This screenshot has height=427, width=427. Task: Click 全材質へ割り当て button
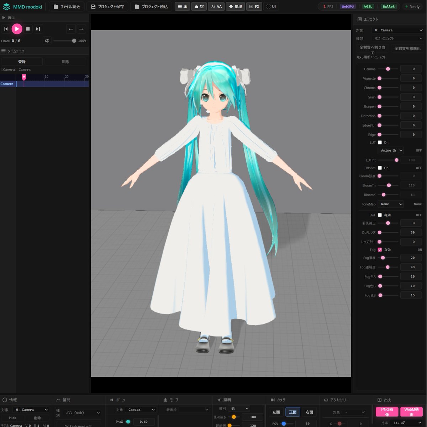[x=372, y=49]
